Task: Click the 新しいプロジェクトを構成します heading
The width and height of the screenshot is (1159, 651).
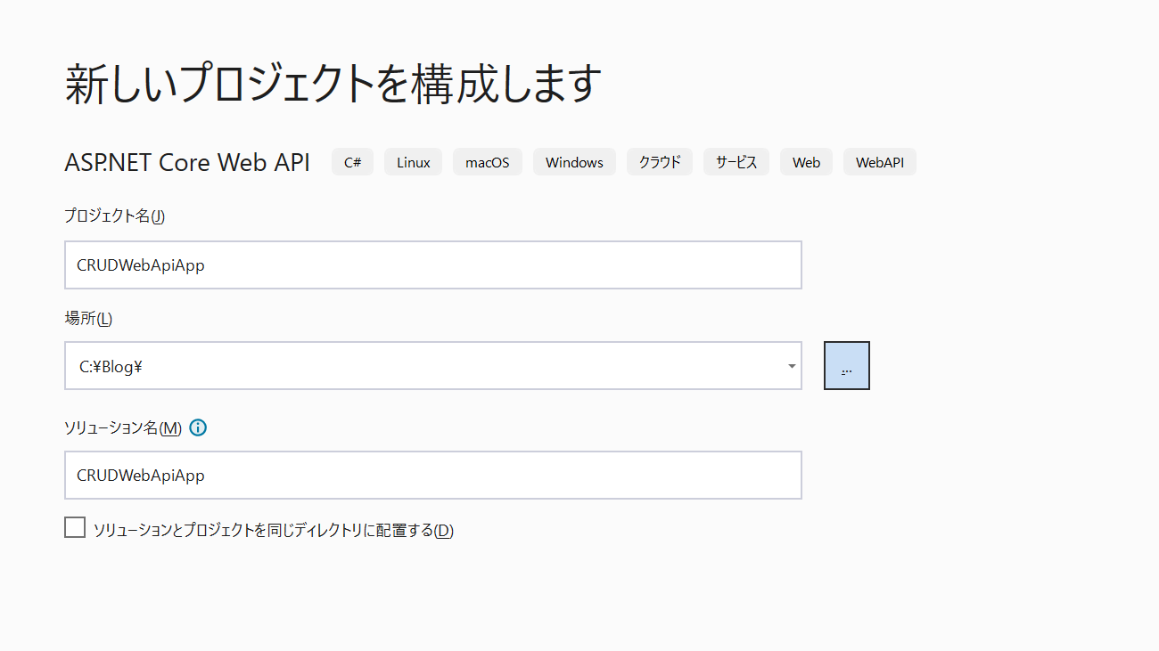Action: point(333,83)
